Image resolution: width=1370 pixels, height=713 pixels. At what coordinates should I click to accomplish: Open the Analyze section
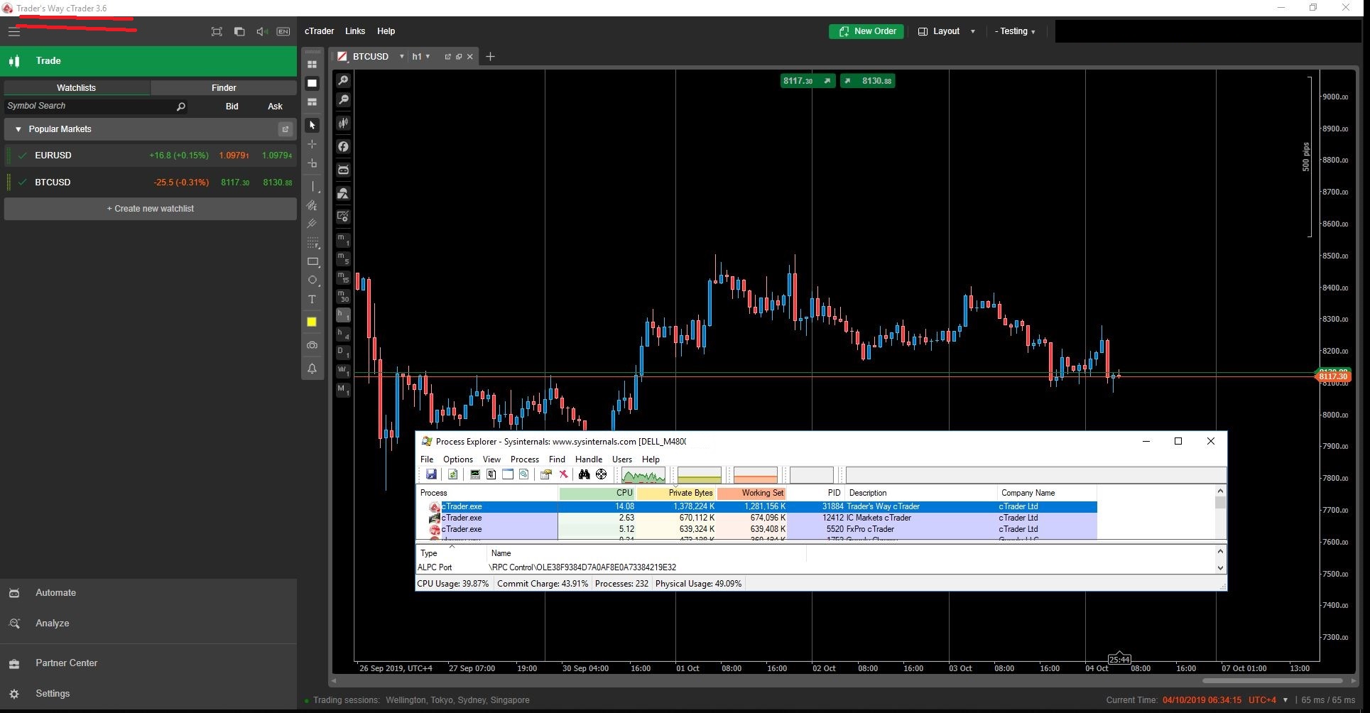pyautogui.click(x=148, y=624)
